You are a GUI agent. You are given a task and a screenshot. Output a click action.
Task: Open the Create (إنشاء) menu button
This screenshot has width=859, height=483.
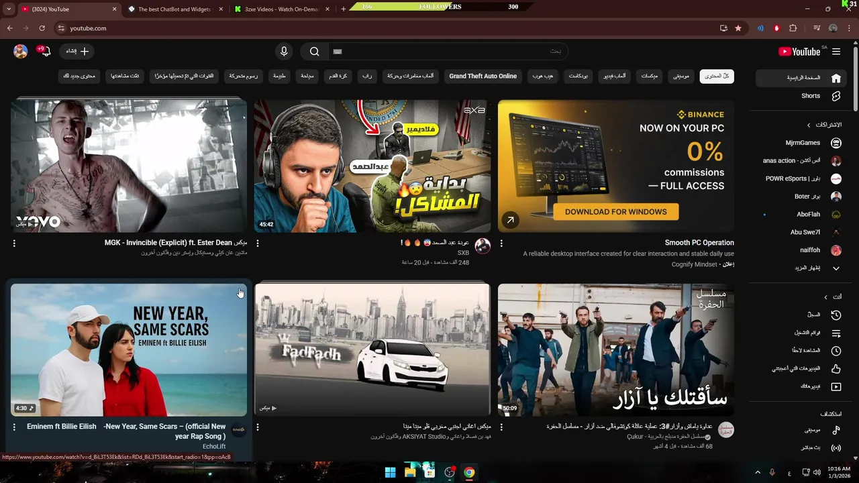77,51
